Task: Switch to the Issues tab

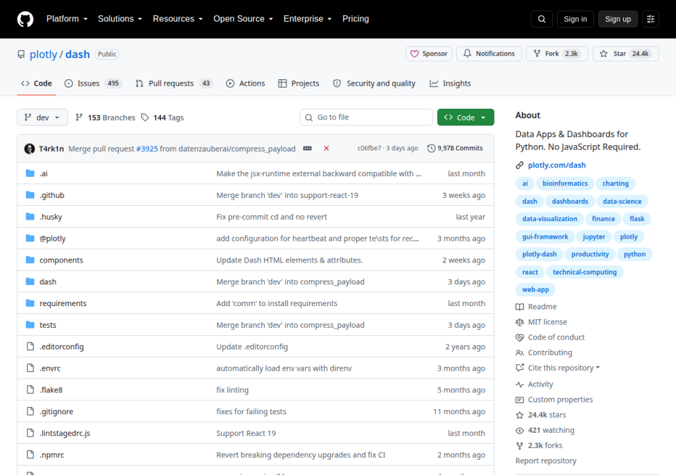Action: click(93, 83)
